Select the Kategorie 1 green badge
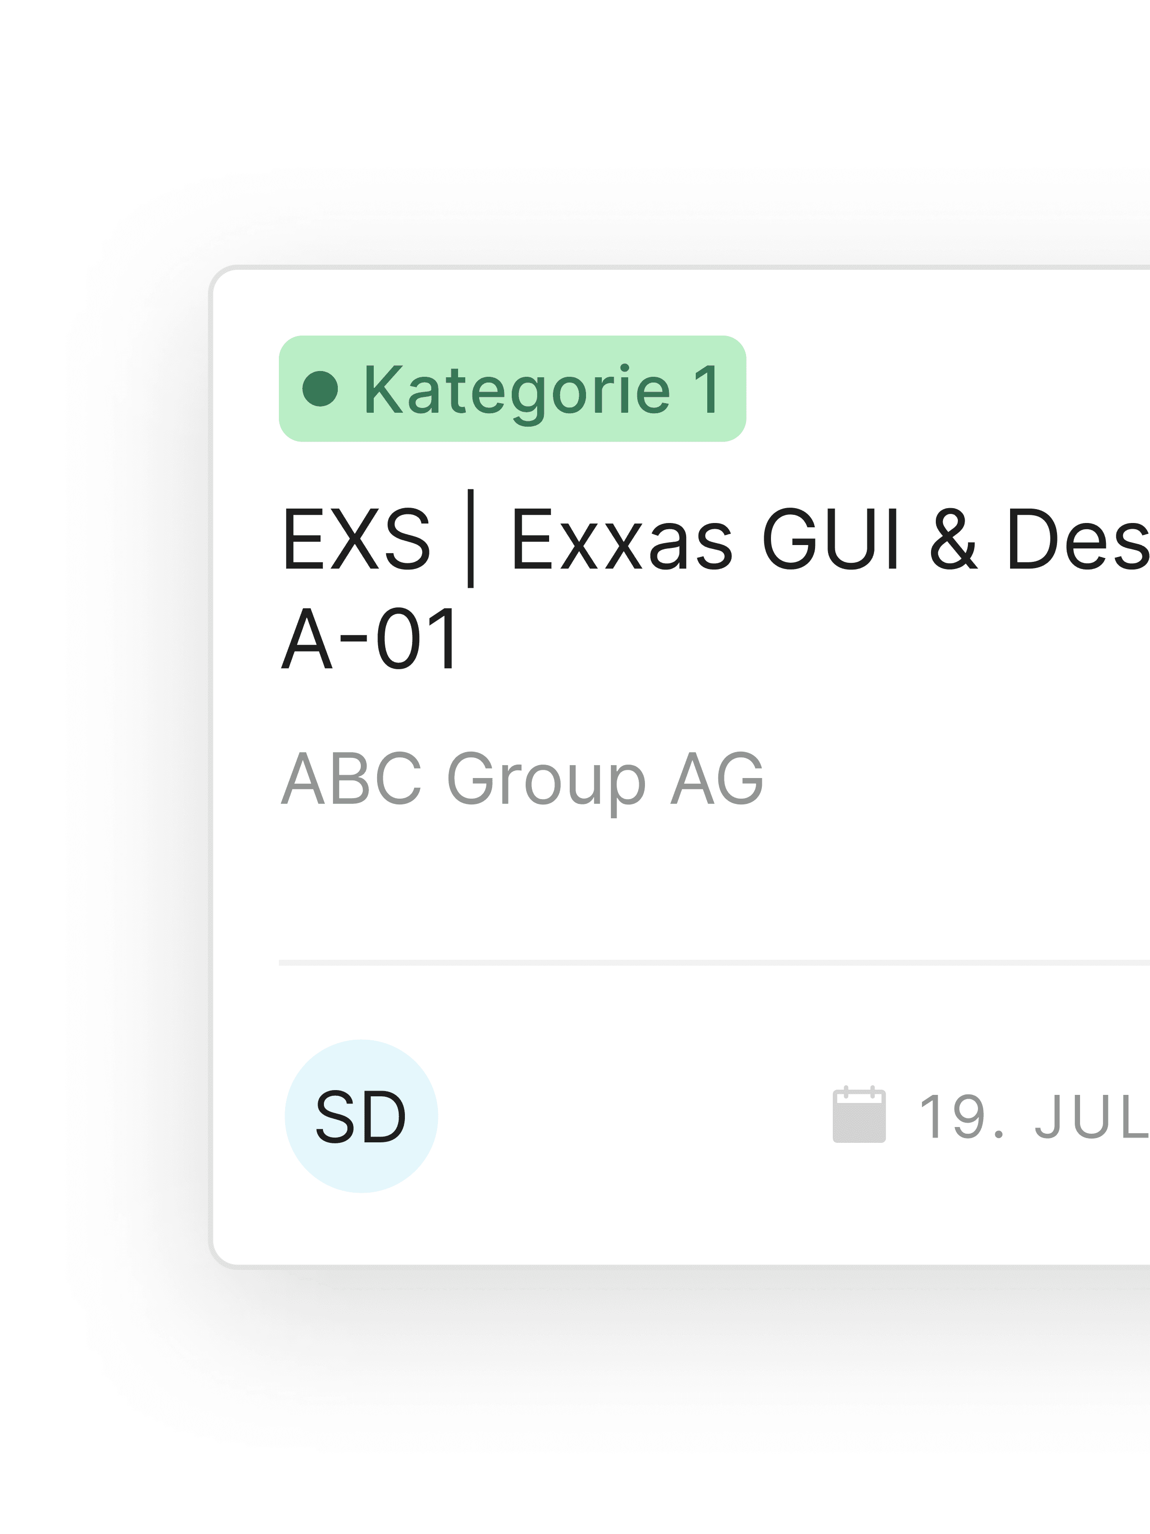Image resolution: width=1150 pixels, height=1534 pixels. tap(512, 388)
